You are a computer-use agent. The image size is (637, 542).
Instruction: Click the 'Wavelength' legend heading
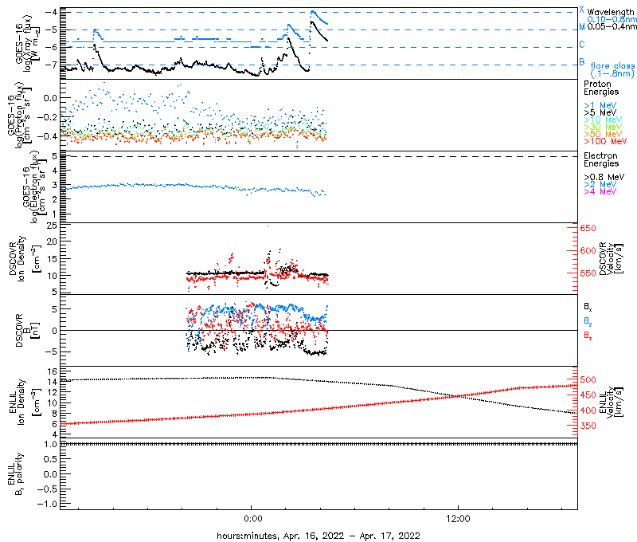610,12
